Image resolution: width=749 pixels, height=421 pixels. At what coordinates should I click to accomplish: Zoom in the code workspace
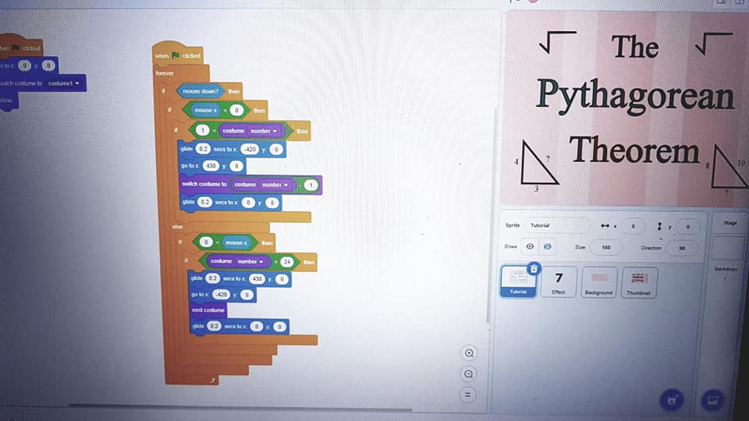(x=469, y=353)
